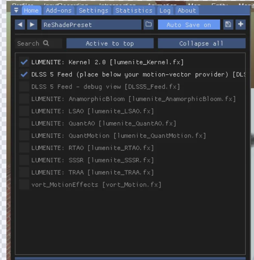
Task: Switch to the Add-ons tab
Action: pyautogui.click(x=59, y=11)
